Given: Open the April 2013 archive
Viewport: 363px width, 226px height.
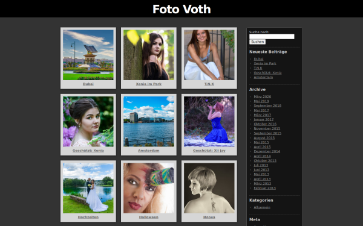Looking at the screenshot, I should 262,179.
